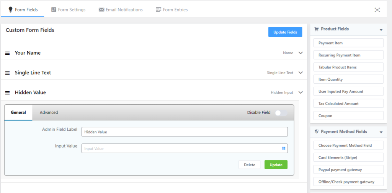Image resolution: width=392 pixels, height=193 pixels.
Task: Click drag handle icon for Single Line Text
Action: [7, 73]
